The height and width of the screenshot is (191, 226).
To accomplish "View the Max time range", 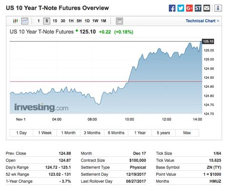I will (x=187, y=133).
